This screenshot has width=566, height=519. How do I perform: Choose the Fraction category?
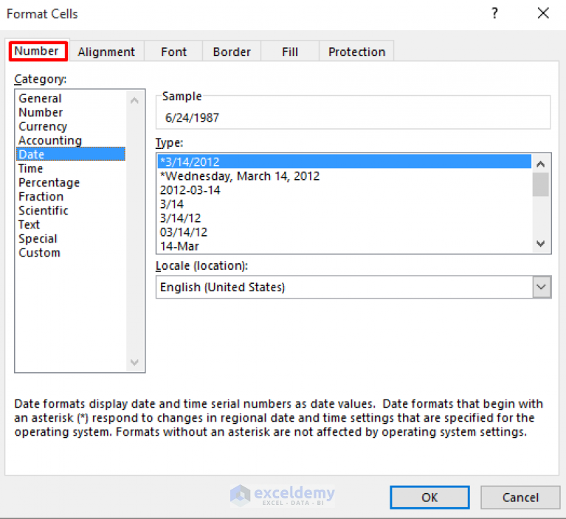coord(71,197)
